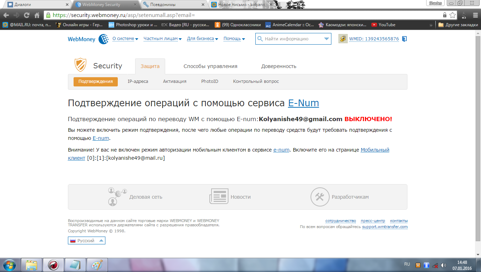Viewport: 481px width, 272px height.
Task: Click the WMID: 139243565876 link
Action: (374, 39)
